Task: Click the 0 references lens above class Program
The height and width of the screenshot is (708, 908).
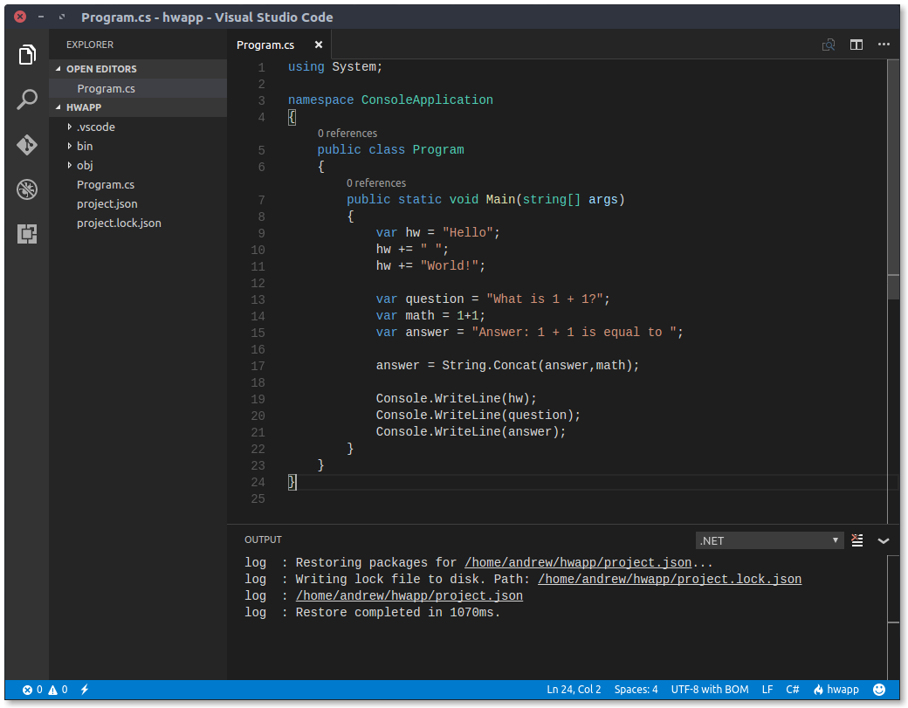Action: (x=347, y=134)
